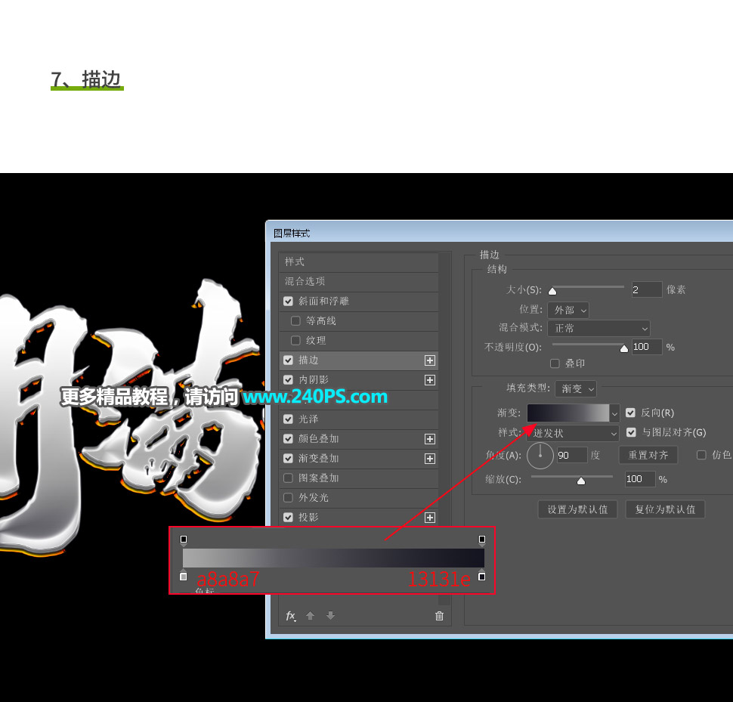This screenshot has height=702, width=733.
Task: Click the angle dial set to 90 度
Action: [540, 455]
